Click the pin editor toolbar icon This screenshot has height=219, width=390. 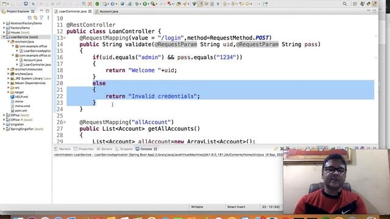tap(265, 4)
